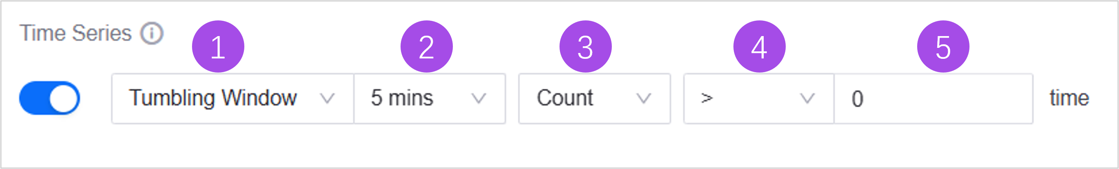Open the 5 mins interval dropdown
This screenshot has height=169, width=1119.
pos(429,99)
